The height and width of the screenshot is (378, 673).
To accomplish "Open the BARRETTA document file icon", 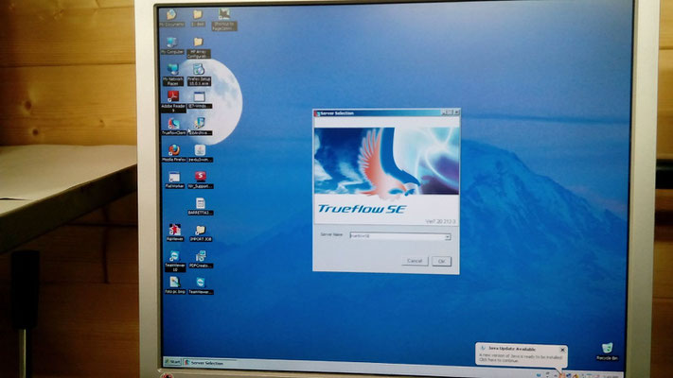I will (x=201, y=206).
